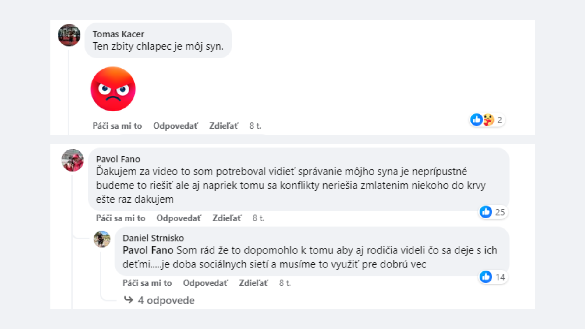Image resolution: width=585 pixels, height=329 pixels.
Task: View the 14 likes on Daniel Strnisko's reply
Action: pos(492,277)
